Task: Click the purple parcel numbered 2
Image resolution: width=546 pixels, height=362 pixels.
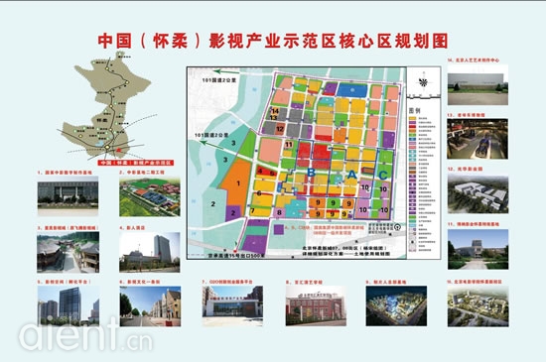Action: click(233, 213)
